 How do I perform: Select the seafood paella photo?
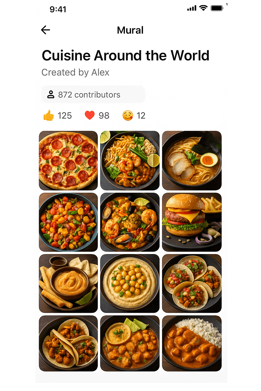click(130, 222)
